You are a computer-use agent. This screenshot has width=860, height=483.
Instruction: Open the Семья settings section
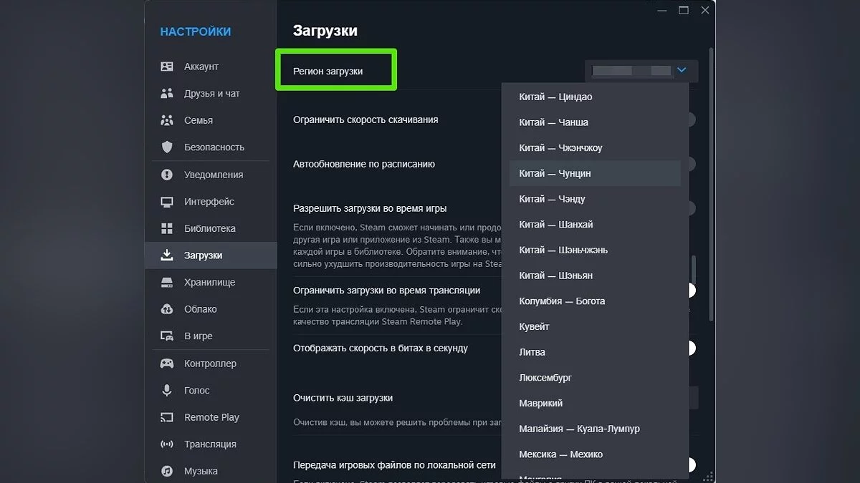click(x=211, y=120)
